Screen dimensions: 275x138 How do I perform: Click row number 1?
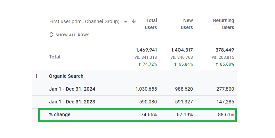[x=36, y=76]
